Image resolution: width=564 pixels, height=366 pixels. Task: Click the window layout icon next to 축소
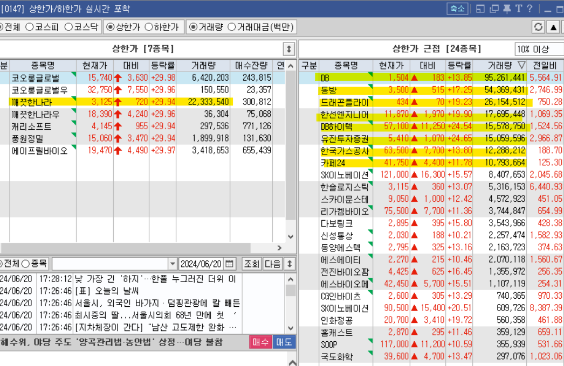(480, 9)
